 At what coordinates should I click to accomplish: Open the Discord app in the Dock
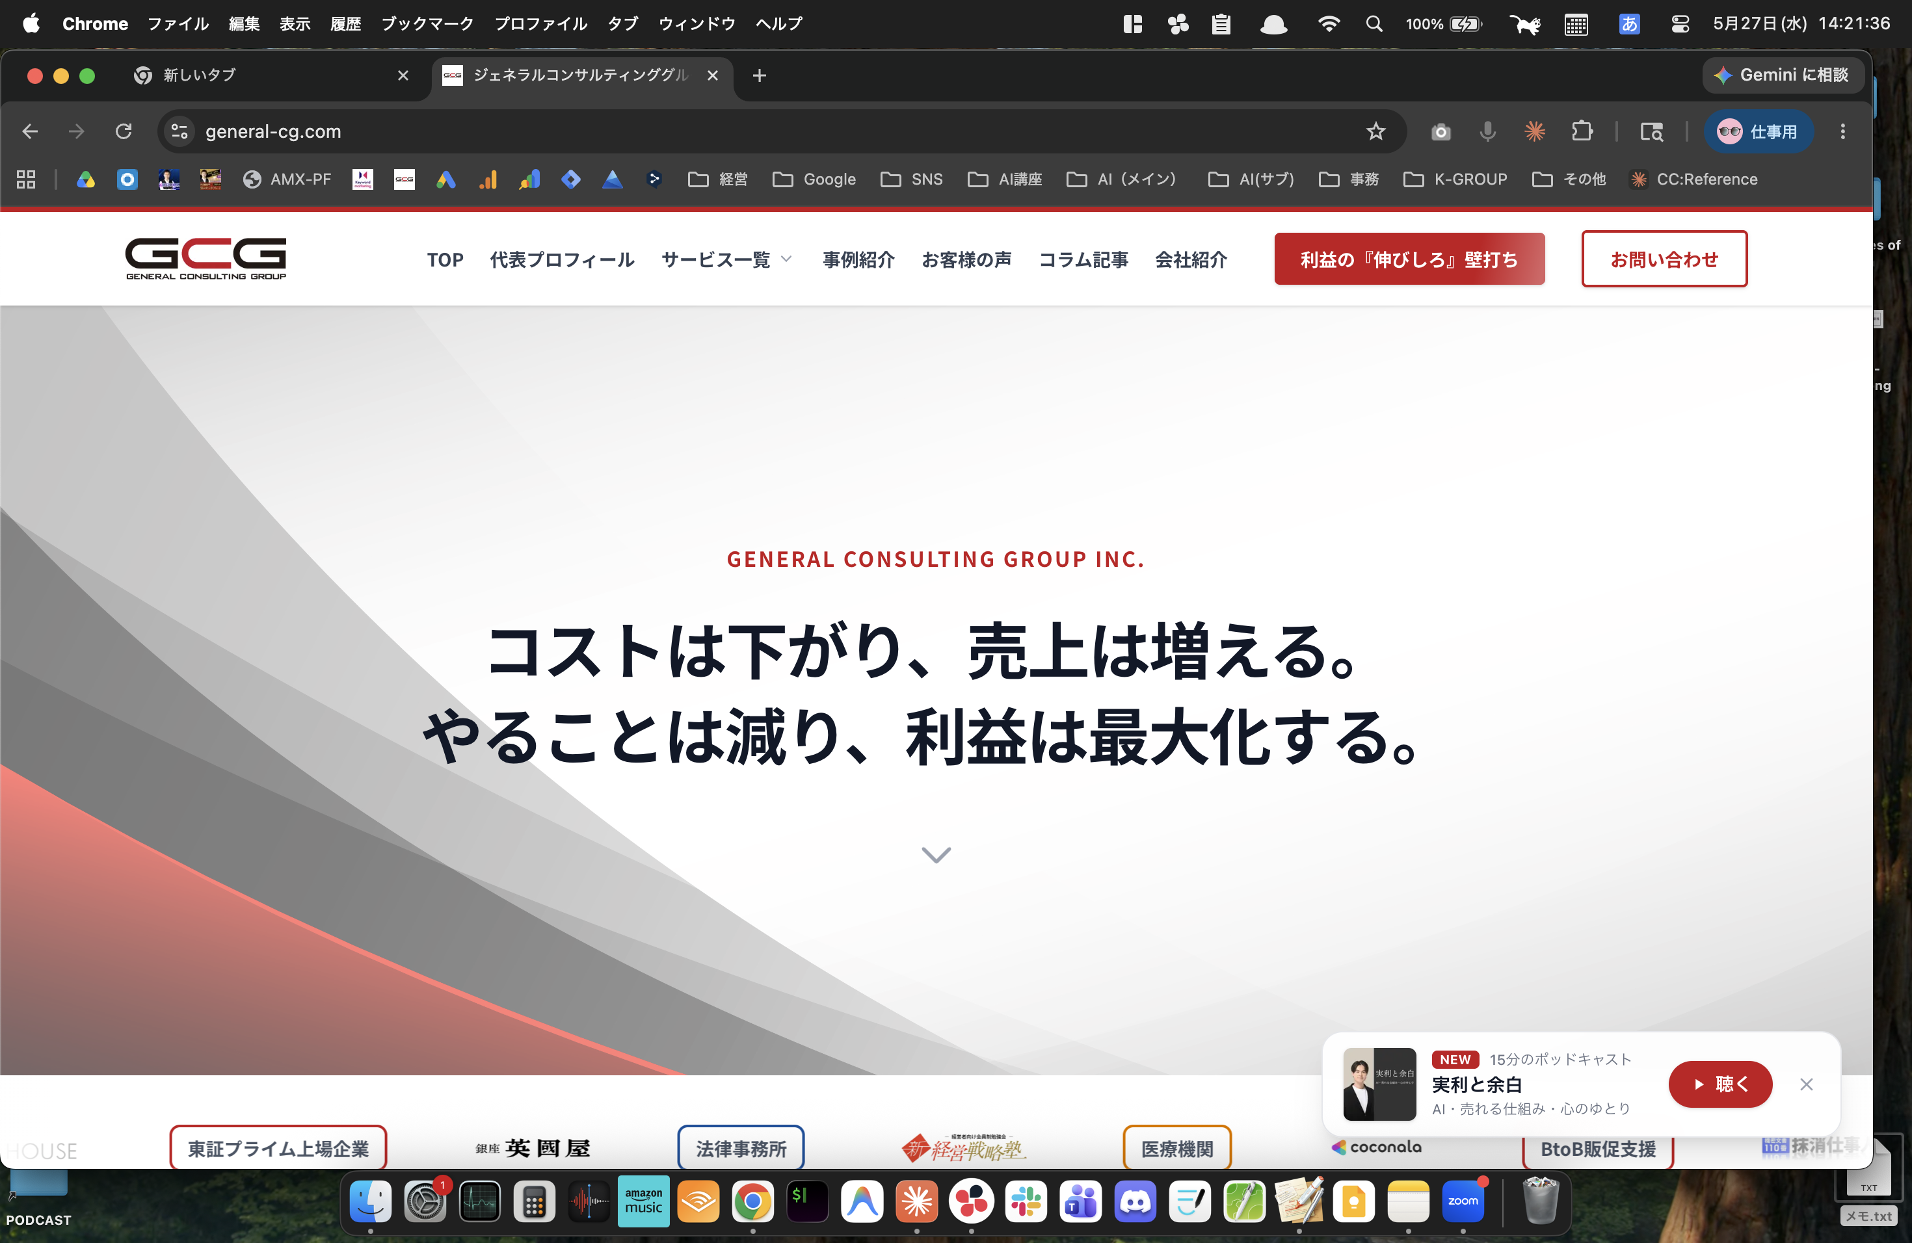tap(1135, 1201)
